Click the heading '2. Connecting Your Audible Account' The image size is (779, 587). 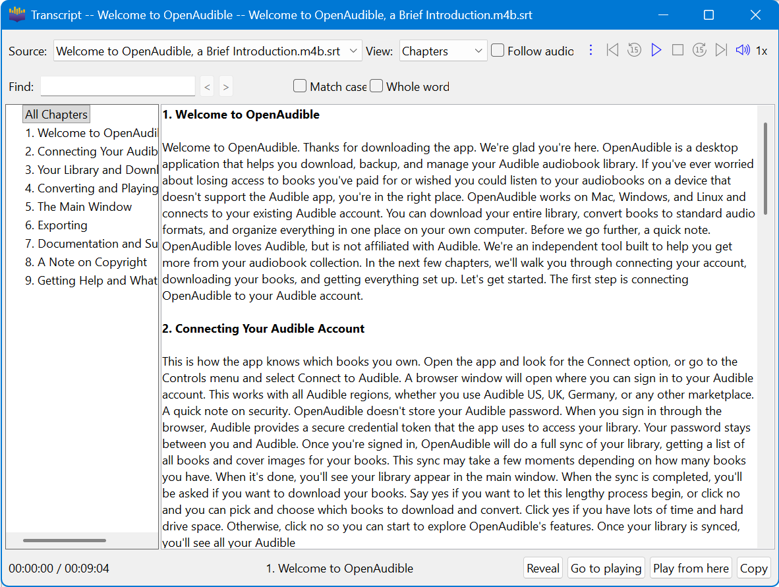(264, 328)
